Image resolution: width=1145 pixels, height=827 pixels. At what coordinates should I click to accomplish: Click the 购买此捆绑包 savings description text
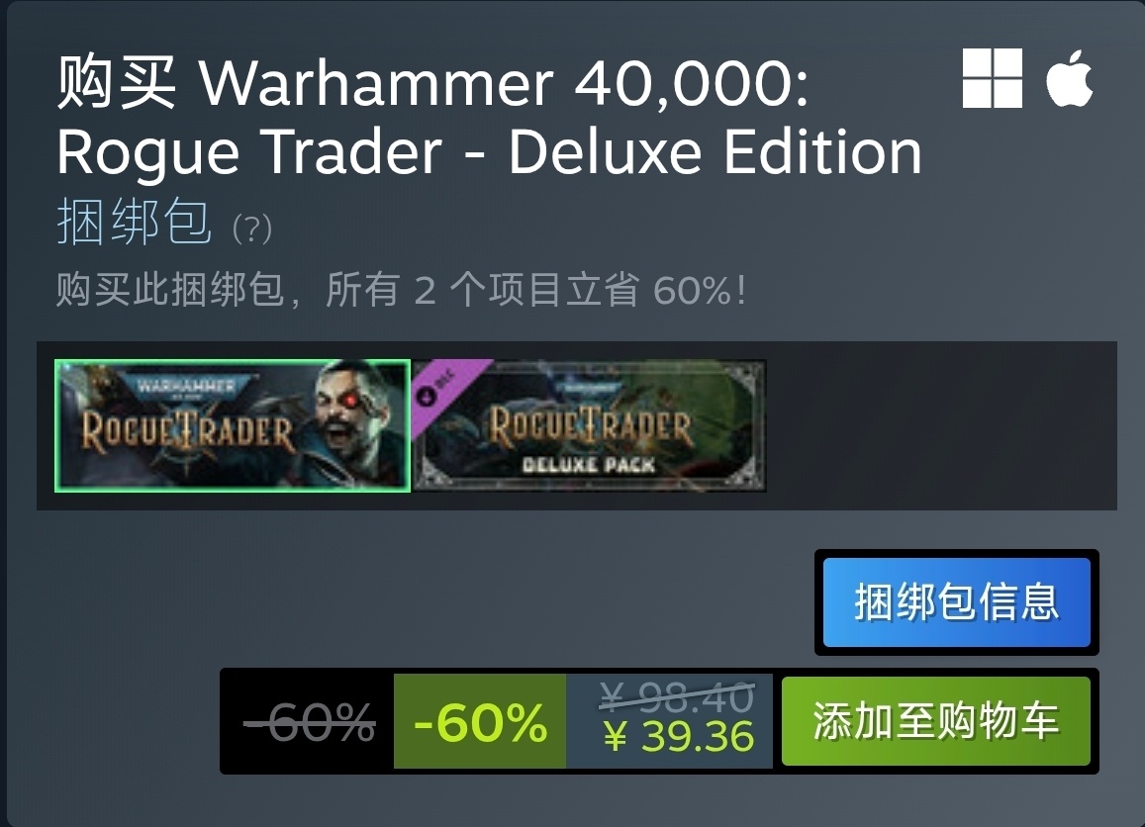401,290
